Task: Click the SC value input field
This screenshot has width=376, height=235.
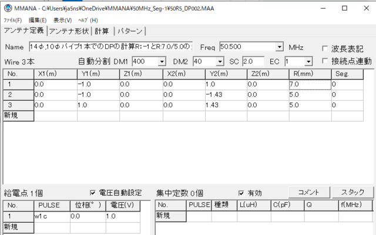Action: point(253,61)
